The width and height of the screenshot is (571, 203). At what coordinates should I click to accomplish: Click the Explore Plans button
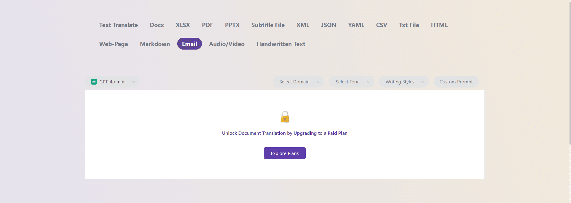coord(284,153)
